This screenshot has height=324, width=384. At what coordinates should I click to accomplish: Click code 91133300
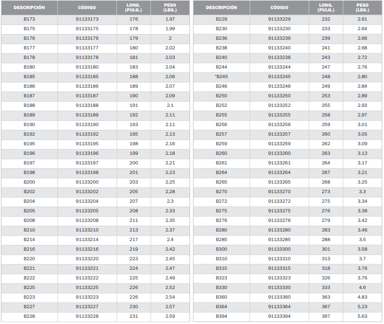coord(279,249)
